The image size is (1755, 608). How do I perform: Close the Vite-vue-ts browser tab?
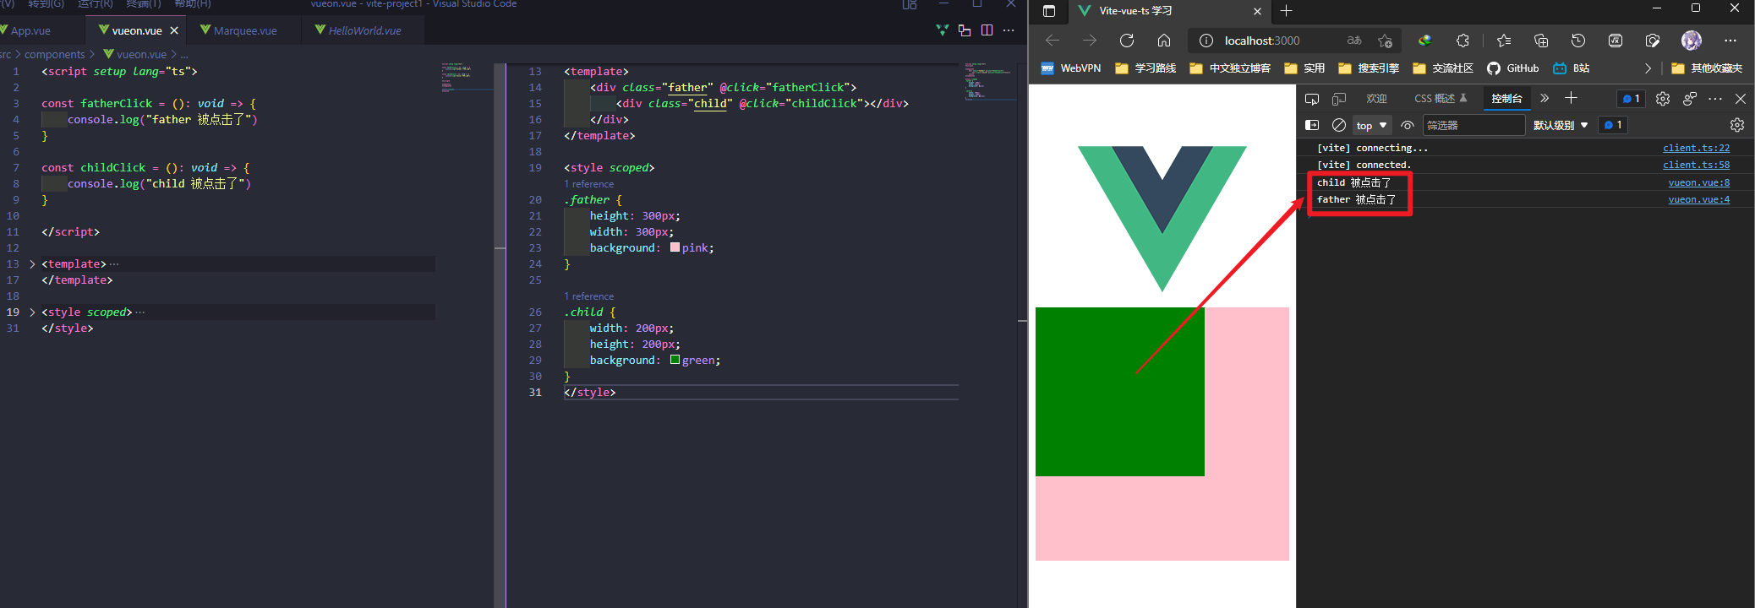click(1257, 11)
